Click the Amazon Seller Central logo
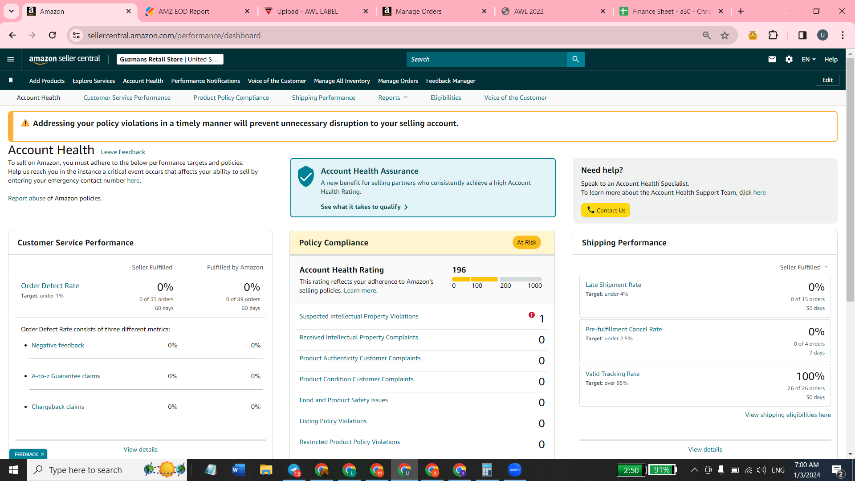This screenshot has height=481, width=855. coord(65,59)
